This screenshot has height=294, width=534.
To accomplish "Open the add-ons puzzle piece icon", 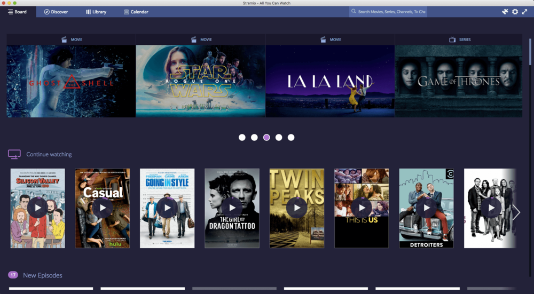I will [505, 12].
